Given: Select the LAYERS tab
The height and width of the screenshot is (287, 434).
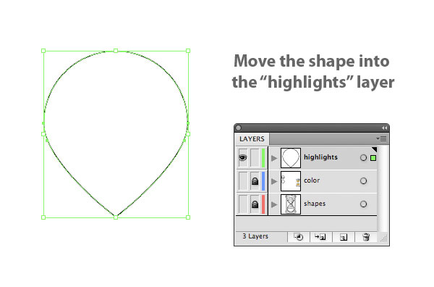Looking at the screenshot, I should [x=252, y=139].
